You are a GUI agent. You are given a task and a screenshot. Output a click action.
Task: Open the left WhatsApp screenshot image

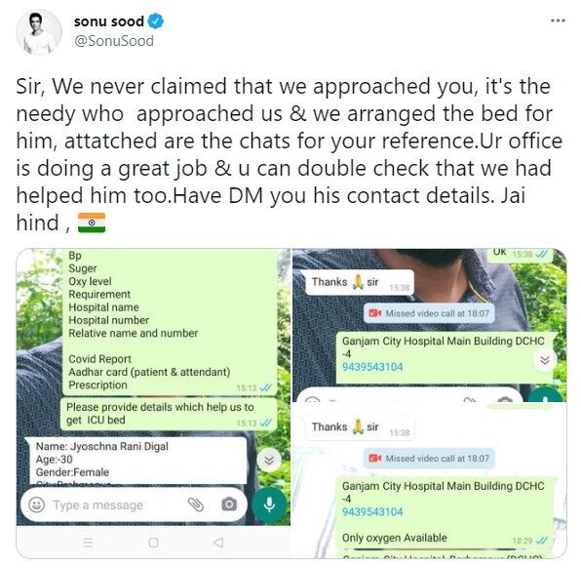point(153,403)
